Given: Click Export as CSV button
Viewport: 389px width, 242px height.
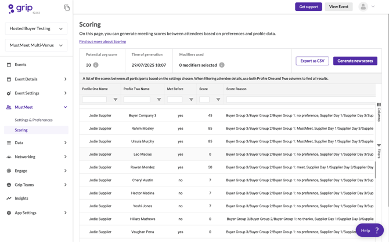Looking at the screenshot, I should tap(312, 61).
